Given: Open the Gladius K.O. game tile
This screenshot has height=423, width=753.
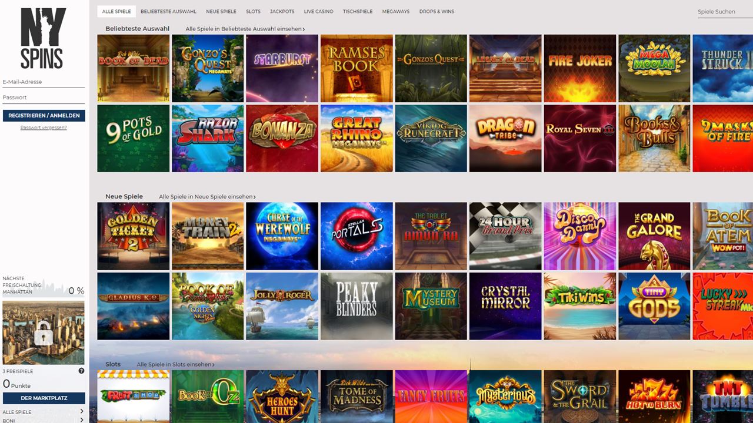Looking at the screenshot, I should 134,306.
